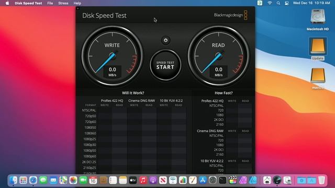Open the File menu
This screenshot has height=188, width=335.
pos(50,3)
